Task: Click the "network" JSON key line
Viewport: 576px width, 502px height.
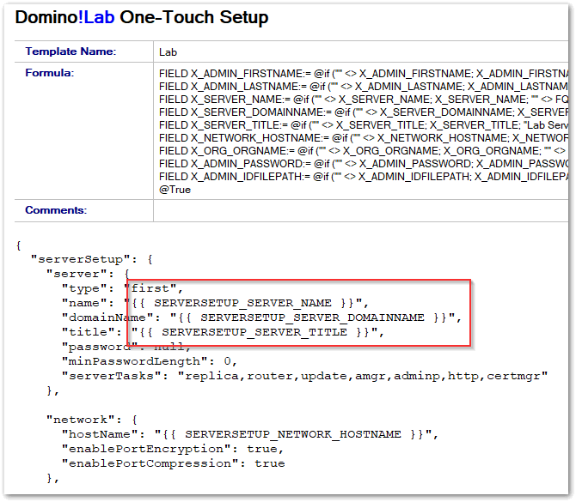Action: click(92, 420)
